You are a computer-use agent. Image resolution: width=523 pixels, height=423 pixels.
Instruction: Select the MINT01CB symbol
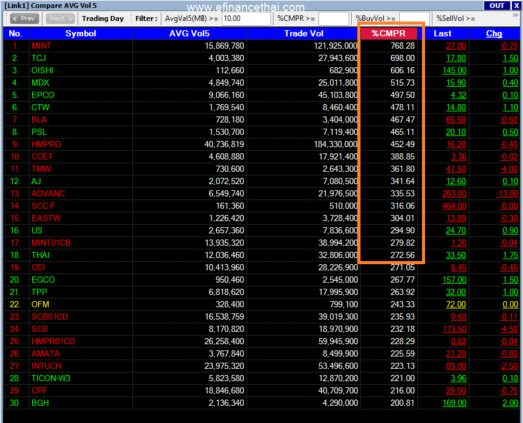click(51, 243)
